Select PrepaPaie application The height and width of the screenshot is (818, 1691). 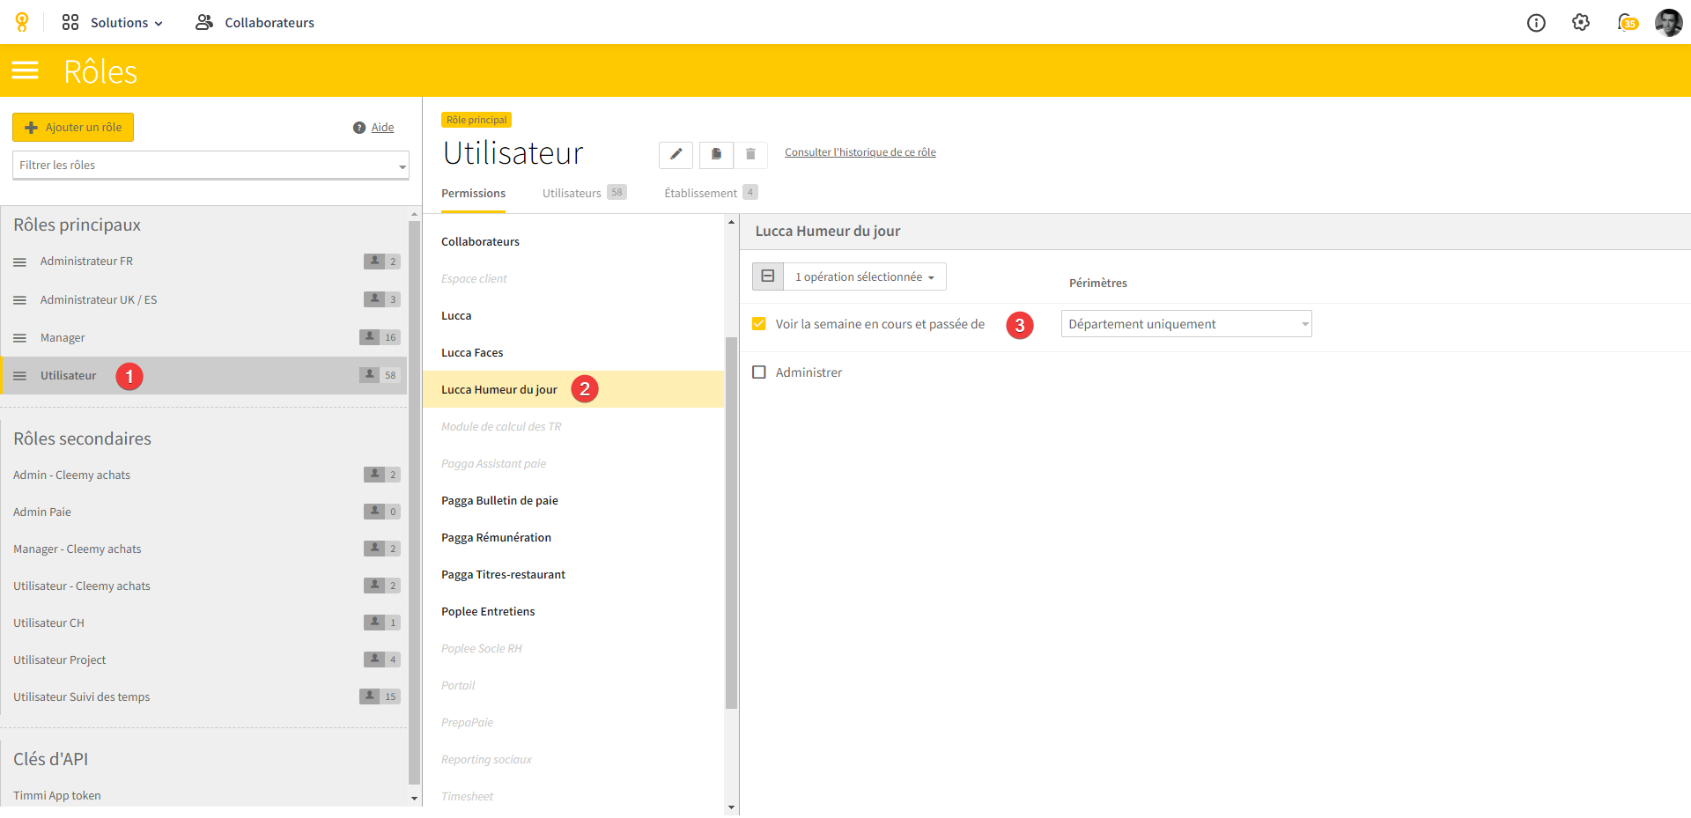click(573, 723)
